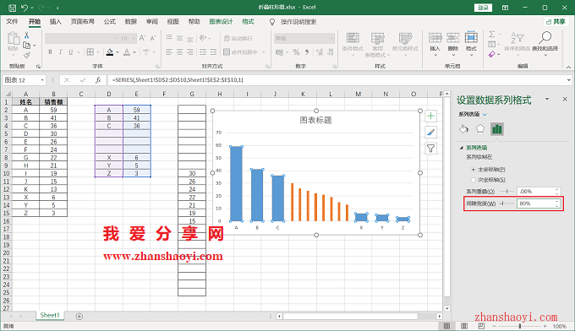575x331 pixels.
Task: Open the Chart Design ribbon tab
Action: click(x=222, y=22)
